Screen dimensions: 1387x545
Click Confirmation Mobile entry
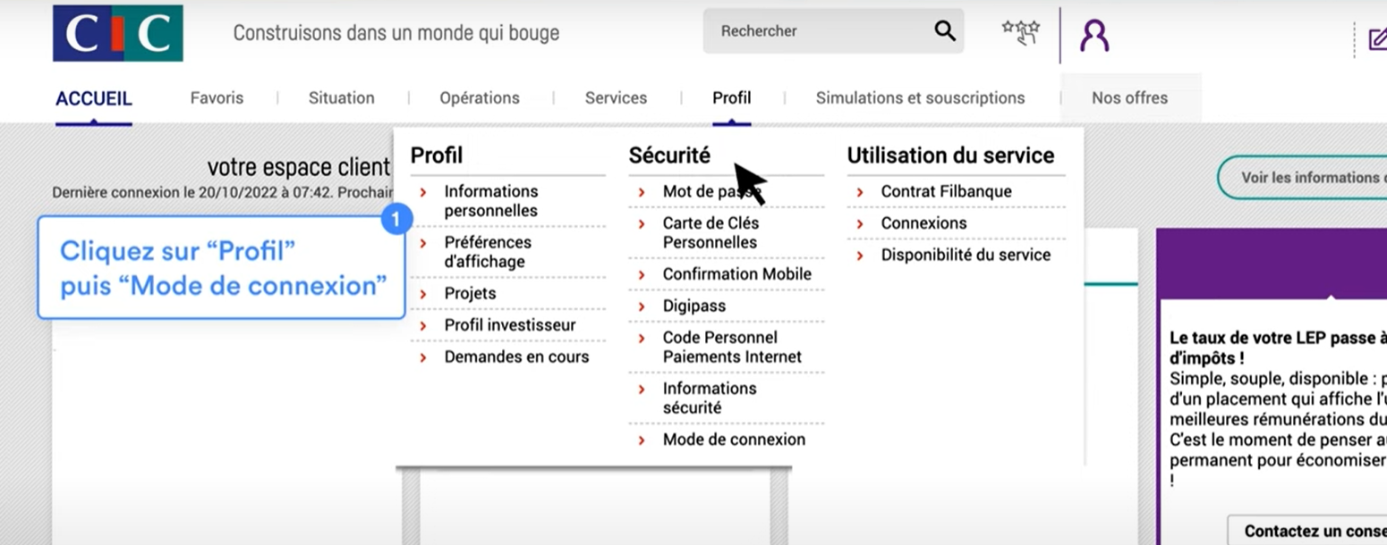coord(736,274)
